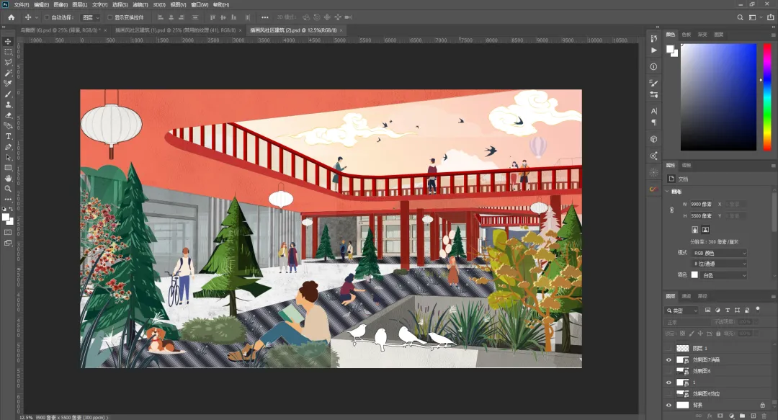
Task: Filter layers by type layers T icon
Action: tap(728, 310)
